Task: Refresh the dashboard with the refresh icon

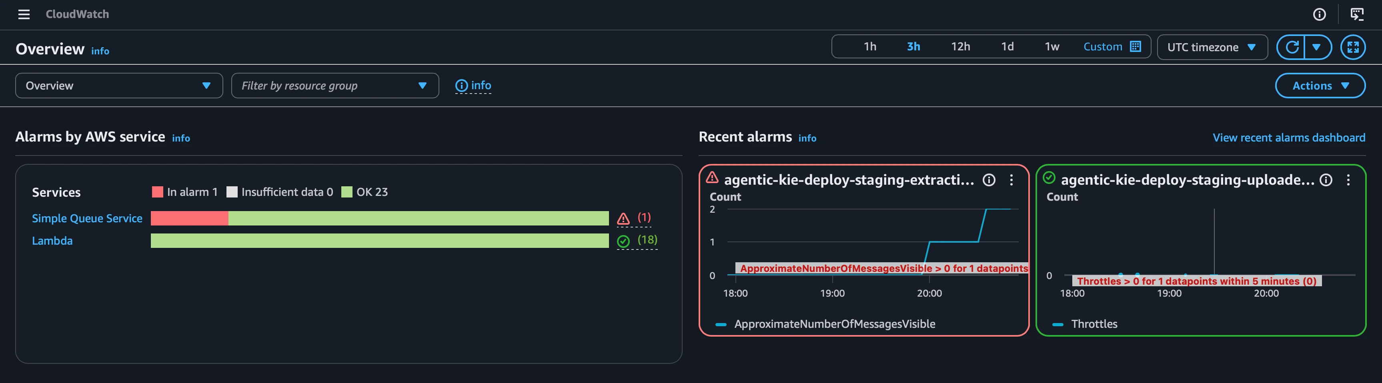Action: tap(1292, 47)
